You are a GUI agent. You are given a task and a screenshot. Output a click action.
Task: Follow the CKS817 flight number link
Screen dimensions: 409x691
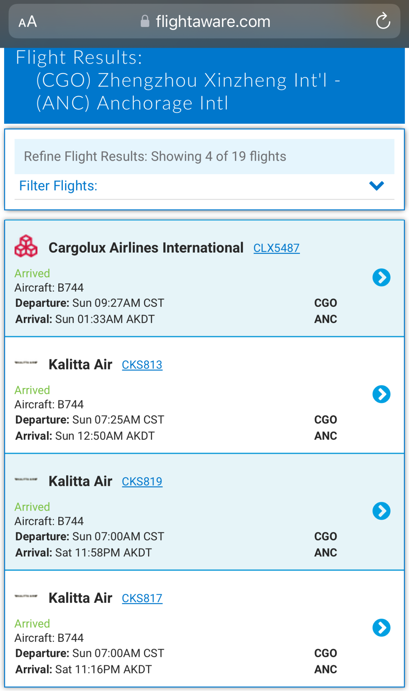tap(142, 598)
